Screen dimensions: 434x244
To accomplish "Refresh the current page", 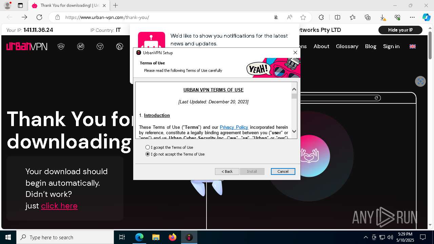I will pyautogui.click(x=39, y=17).
